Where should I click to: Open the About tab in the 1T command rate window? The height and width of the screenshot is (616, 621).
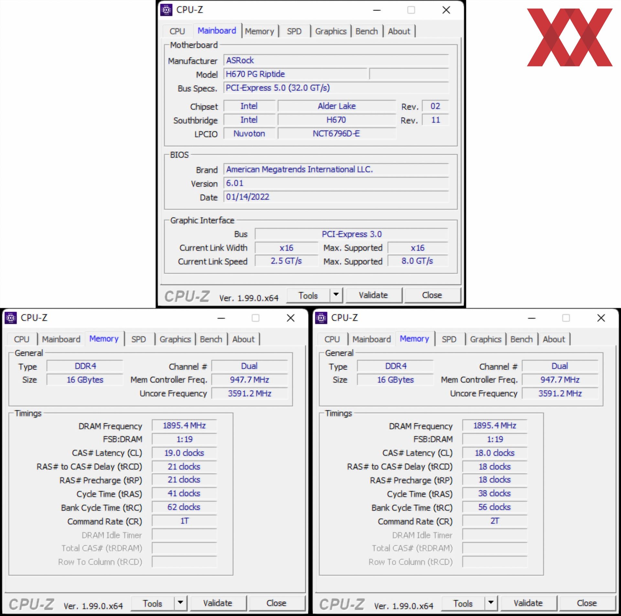(244, 339)
